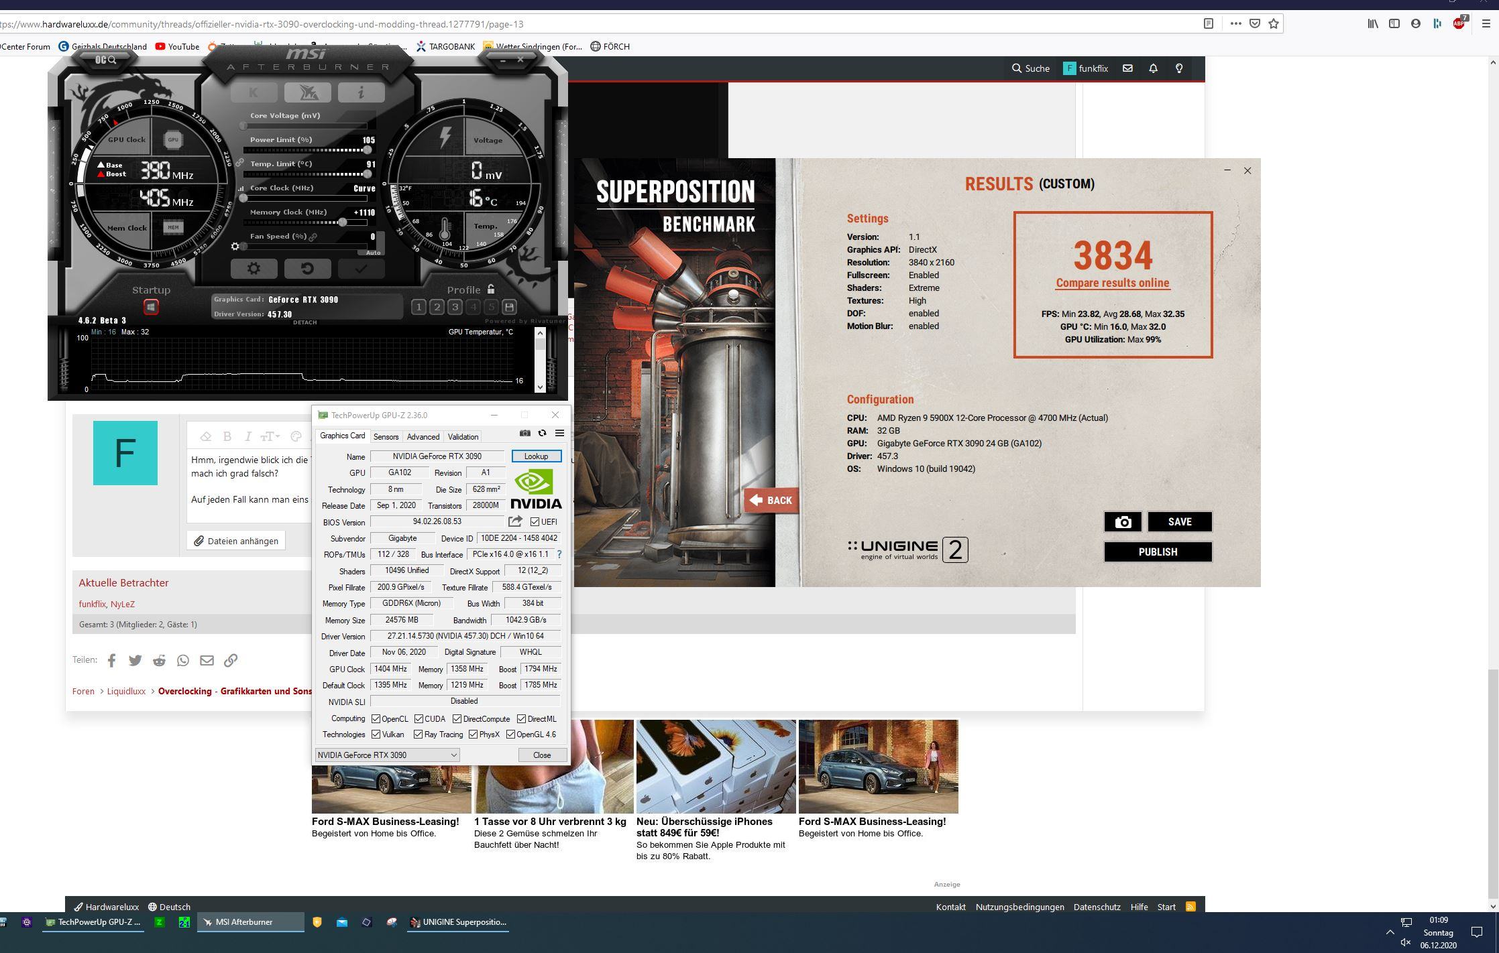Toggle the UEFI checkbox in GPU-Z
1499x953 pixels.
[x=535, y=522]
